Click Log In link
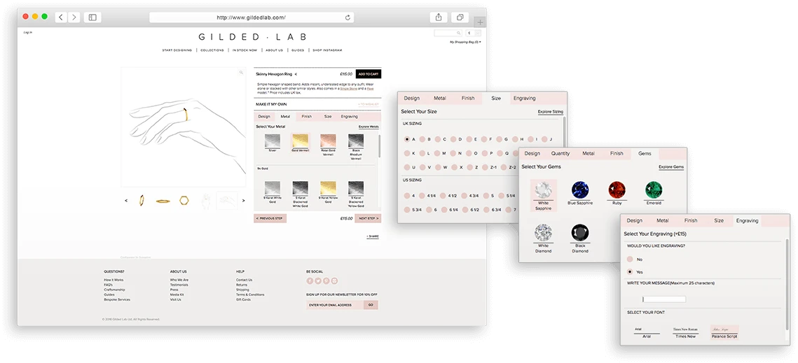Image resolution: width=798 pixels, height=363 pixels. 27,33
